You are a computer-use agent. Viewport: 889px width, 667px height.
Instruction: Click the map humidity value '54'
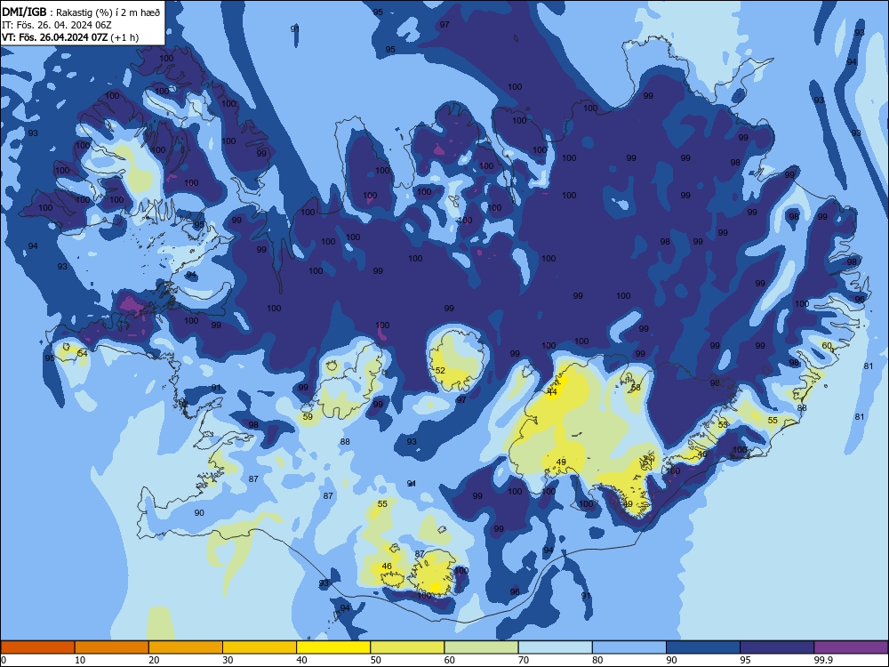pos(83,353)
